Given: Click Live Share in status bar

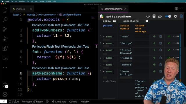Looking at the screenshot, I should click(59, 102).
